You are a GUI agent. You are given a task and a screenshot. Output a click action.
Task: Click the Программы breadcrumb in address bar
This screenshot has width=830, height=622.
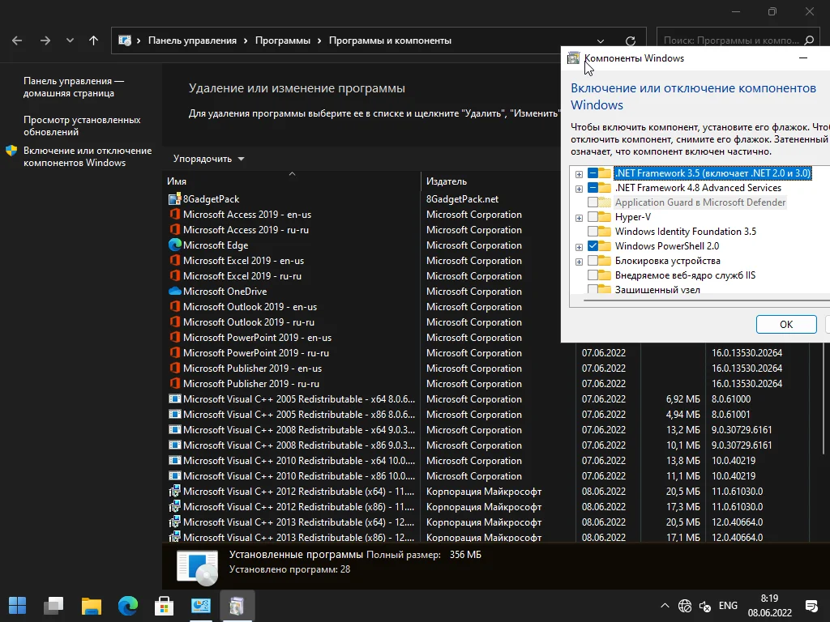(x=282, y=40)
